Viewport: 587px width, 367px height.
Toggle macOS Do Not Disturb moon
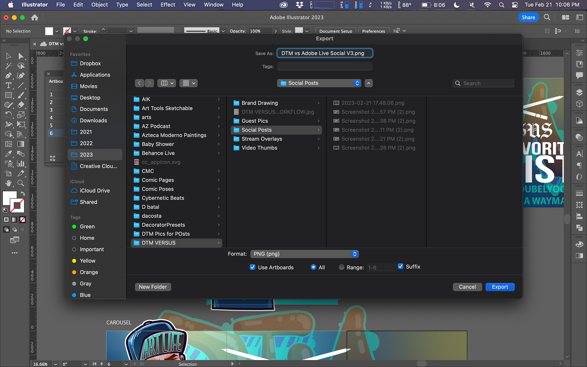[456, 5]
